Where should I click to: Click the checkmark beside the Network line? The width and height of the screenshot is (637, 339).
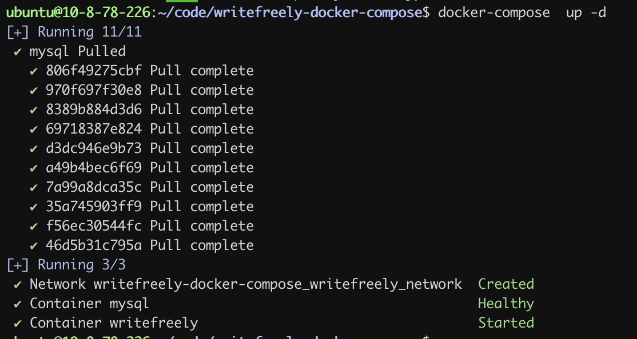(x=18, y=285)
